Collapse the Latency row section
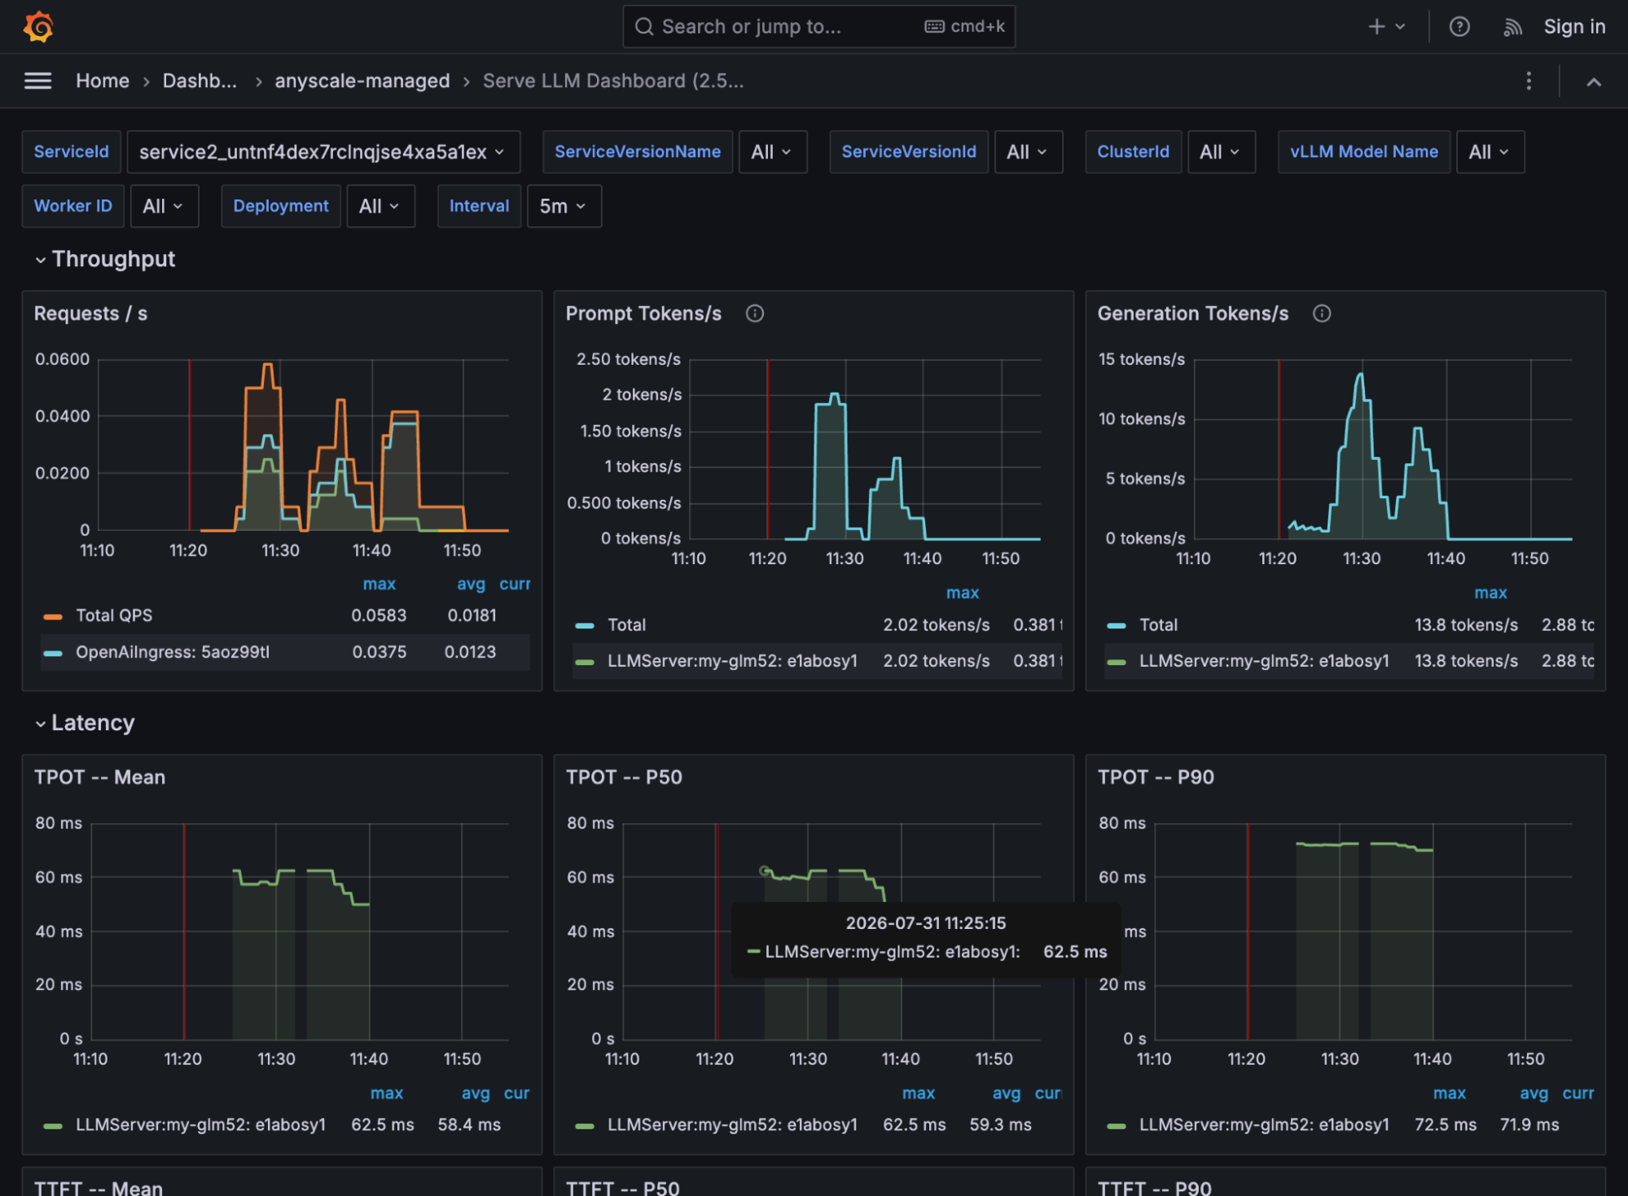 pos(84,723)
